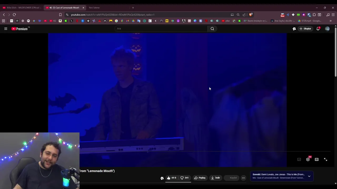Open Brave Shields lion icon
This screenshot has width=337, height=189.
point(250,15)
